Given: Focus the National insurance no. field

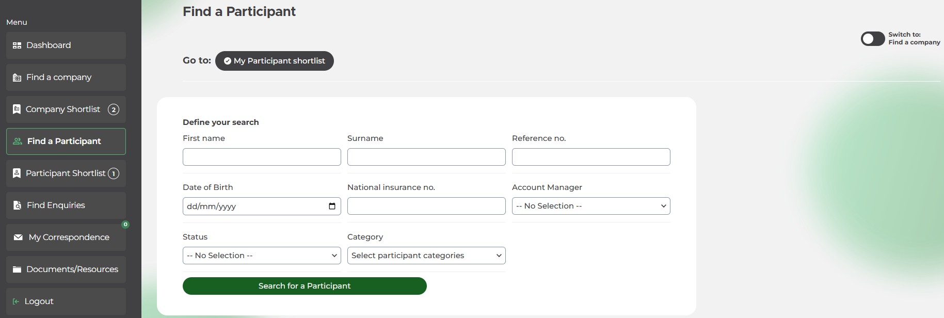Looking at the screenshot, I should click(426, 206).
